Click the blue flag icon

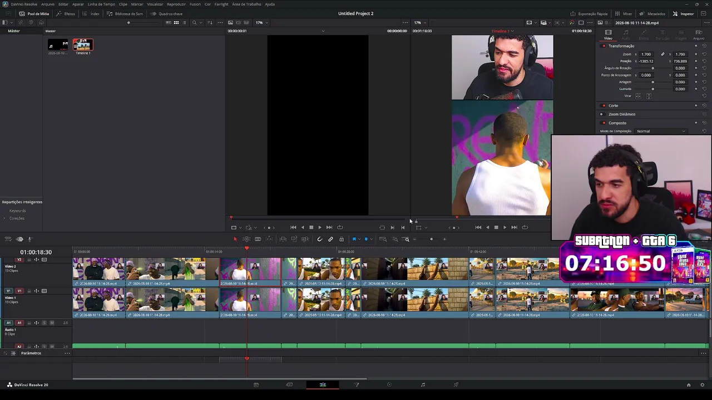[x=354, y=239]
